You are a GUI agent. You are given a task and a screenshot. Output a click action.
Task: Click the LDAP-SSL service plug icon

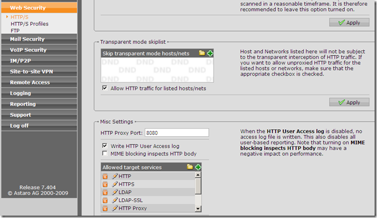coord(115,200)
